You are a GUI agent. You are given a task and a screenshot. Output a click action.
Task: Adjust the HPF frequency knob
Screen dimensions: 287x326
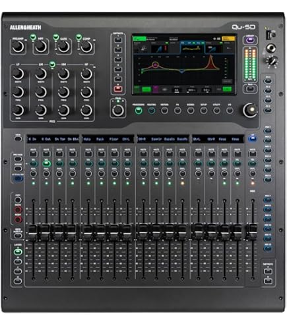pos(41,47)
